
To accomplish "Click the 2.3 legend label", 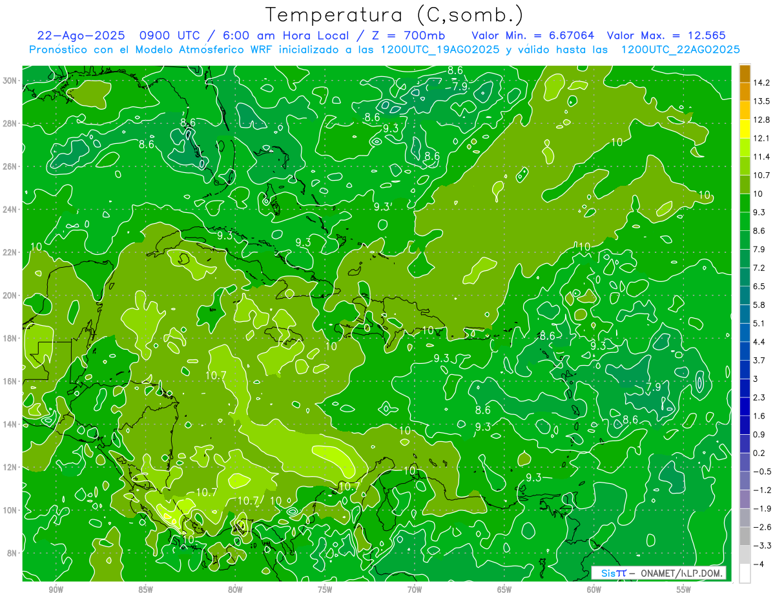I will point(759,397).
